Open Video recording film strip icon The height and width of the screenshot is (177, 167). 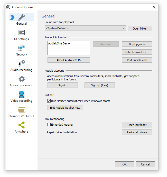[x=22, y=94]
